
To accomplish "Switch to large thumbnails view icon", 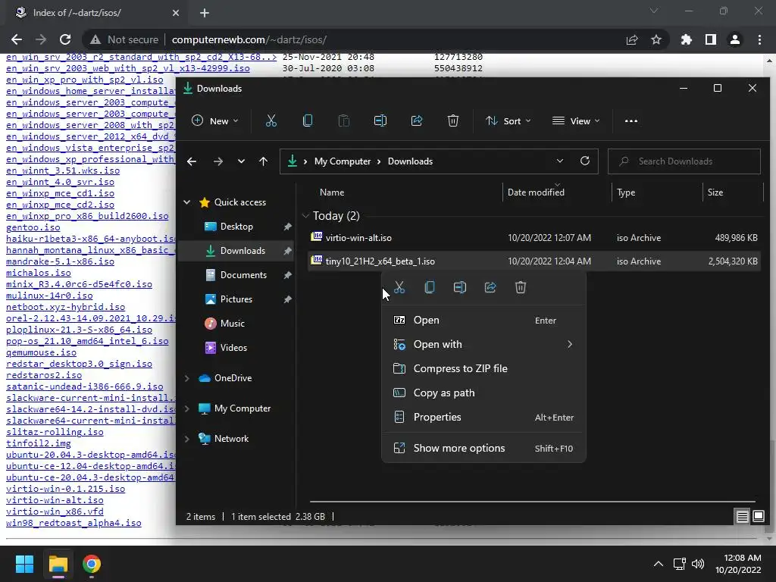I will tap(758, 517).
